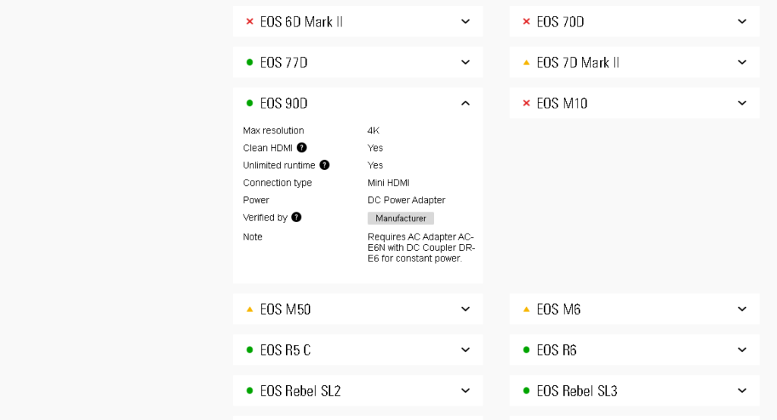Viewport: 777px width, 420px height.
Task: Click the note about AC Adapter AC-E6N
Action: point(421,248)
